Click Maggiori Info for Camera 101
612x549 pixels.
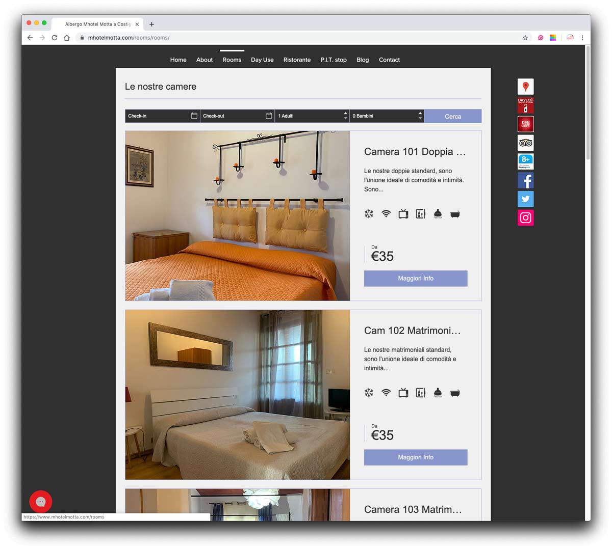pyautogui.click(x=416, y=278)
